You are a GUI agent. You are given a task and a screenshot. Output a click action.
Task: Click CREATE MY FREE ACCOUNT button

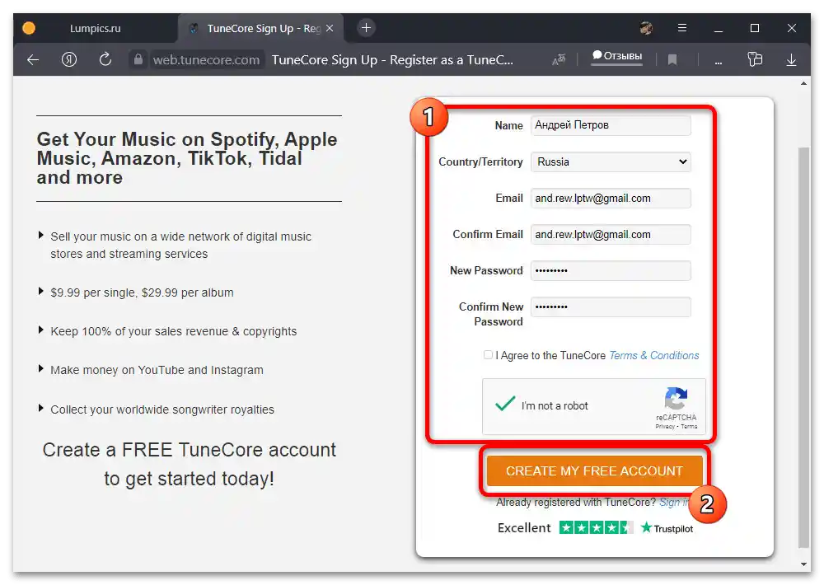pos(594,470)
